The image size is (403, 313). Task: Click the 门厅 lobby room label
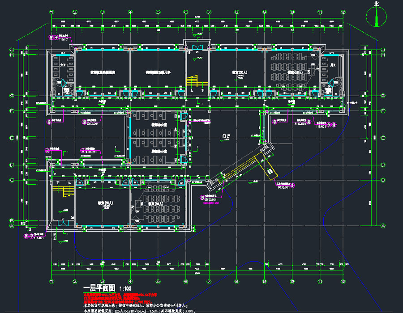tap(226, 136)
